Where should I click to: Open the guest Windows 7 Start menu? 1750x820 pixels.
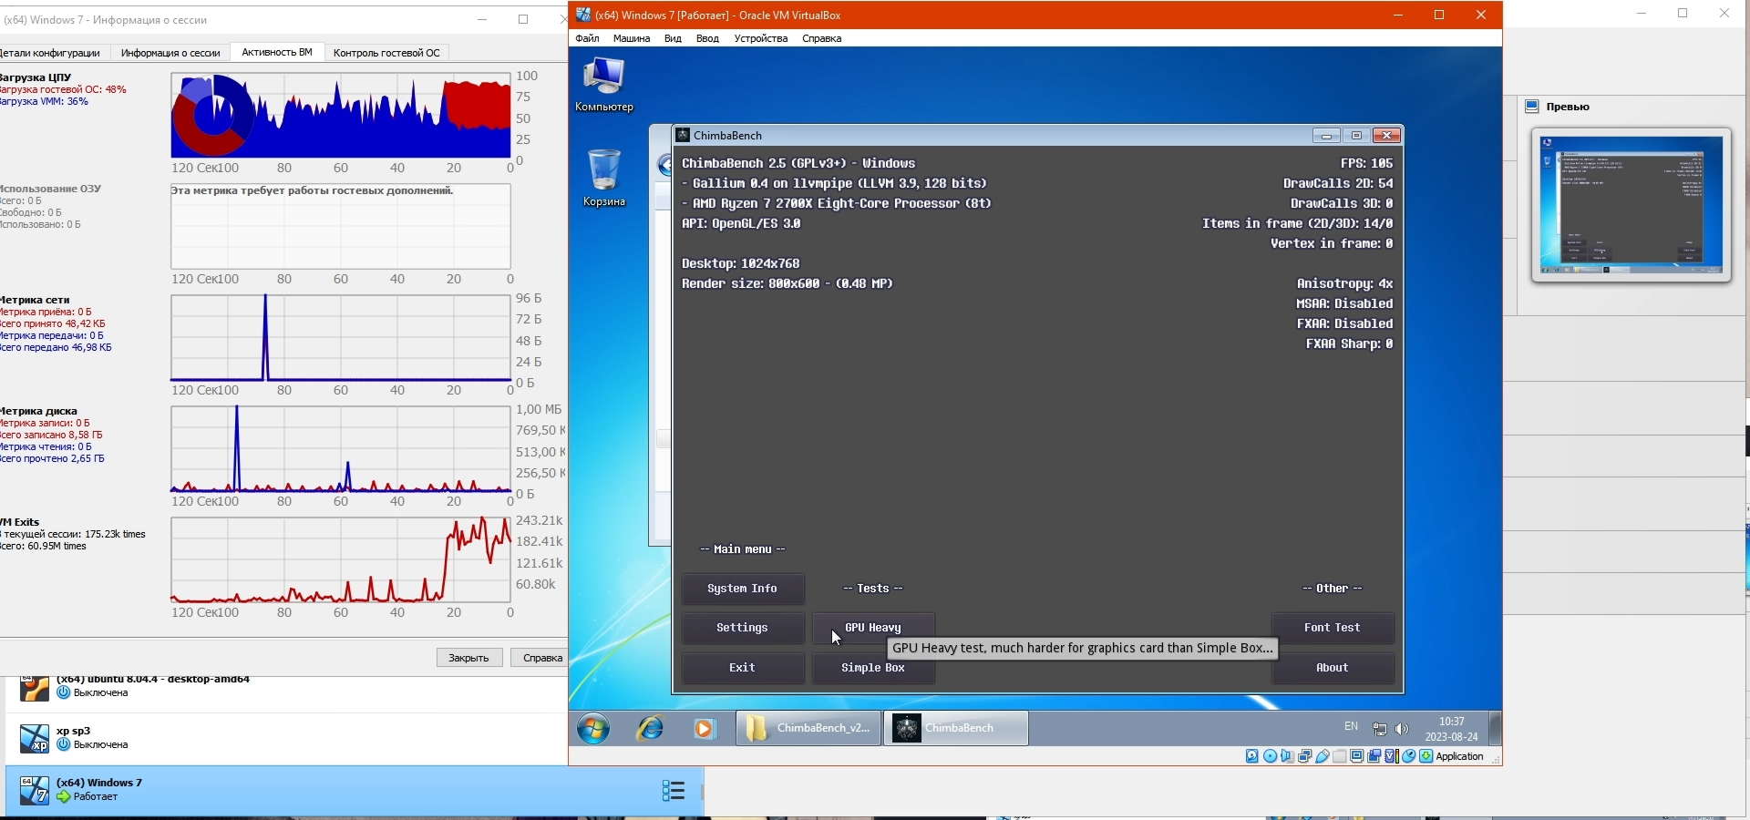pyautogui.click(x=593, y=728)
